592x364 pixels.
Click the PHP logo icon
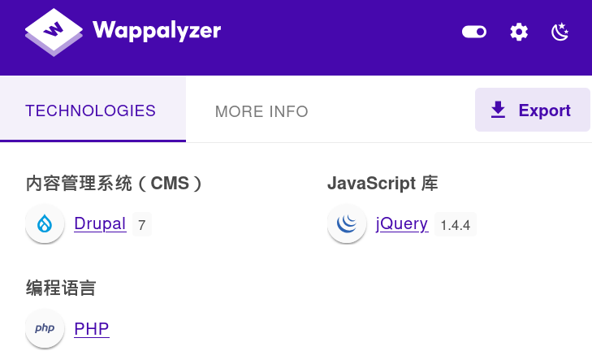pyautogui.click(x=45, y=329)
